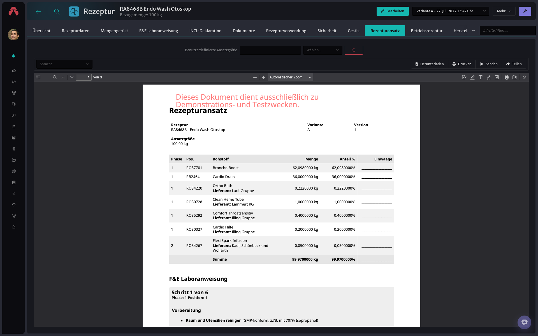Open the shield icon in sidebar
This screenshot has width=538, height=336.
tap(14, 205)
